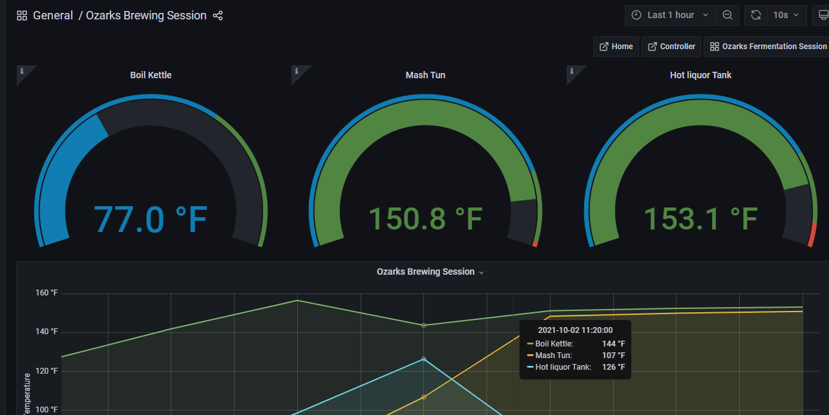Screen dimensions: 829x415
Task: Show Boil Kettle panel info icon
Action: (x=22, y=71)
